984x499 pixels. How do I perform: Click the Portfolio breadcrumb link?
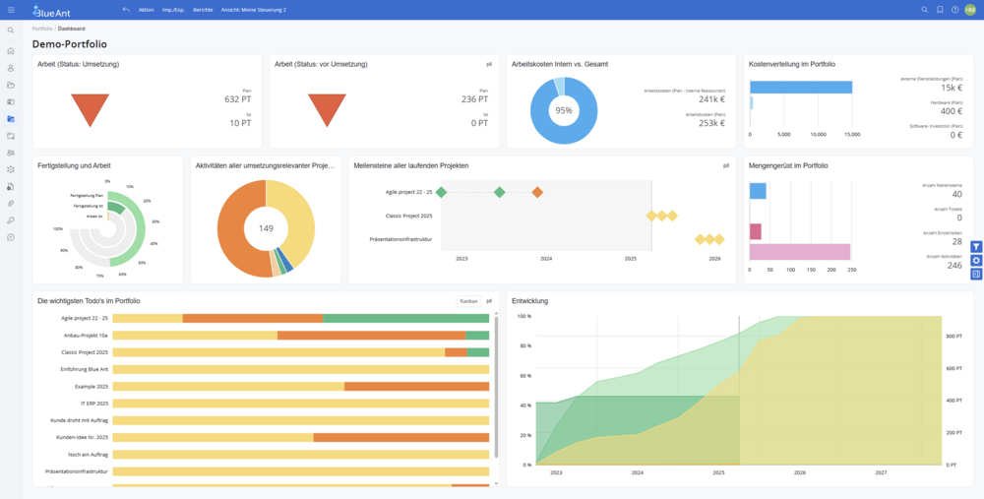[x=42, y=29]
